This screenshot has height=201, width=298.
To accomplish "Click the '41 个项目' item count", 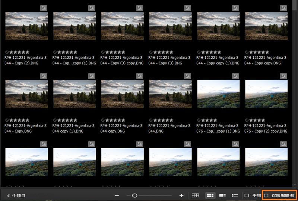I will (x=16, y=196).
